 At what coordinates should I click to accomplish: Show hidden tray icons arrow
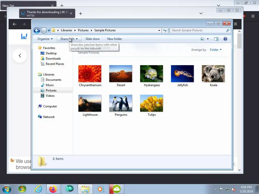pyautogui.click(x=215, y=189)
